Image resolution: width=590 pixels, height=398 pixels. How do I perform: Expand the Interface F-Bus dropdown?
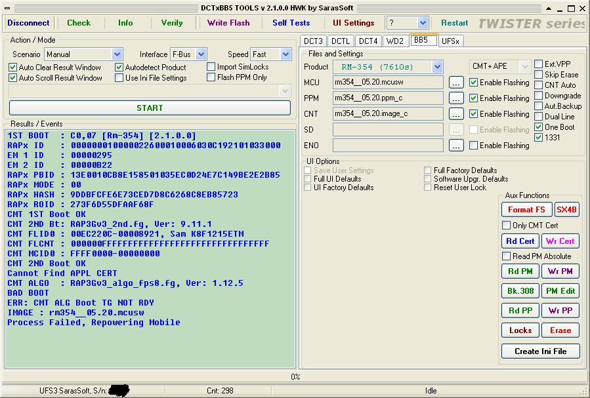pyautogui.click(x=201, y=54)
